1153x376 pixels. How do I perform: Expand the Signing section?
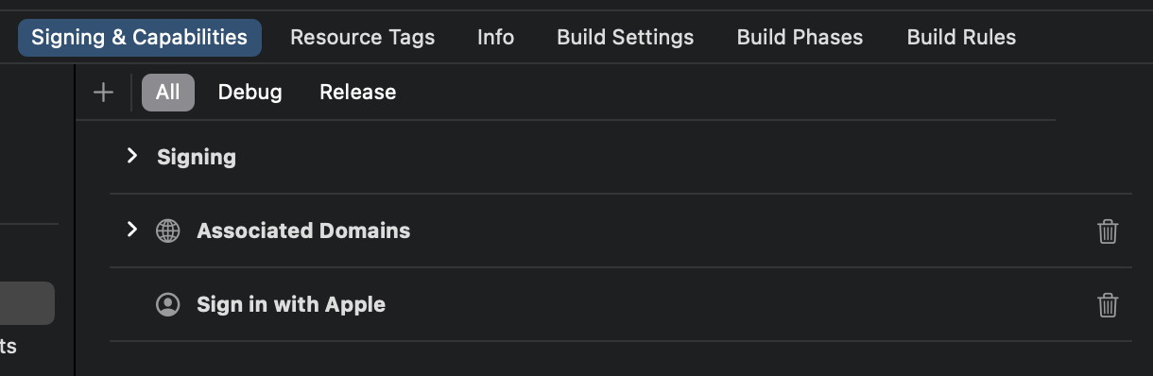coord(132,156)
